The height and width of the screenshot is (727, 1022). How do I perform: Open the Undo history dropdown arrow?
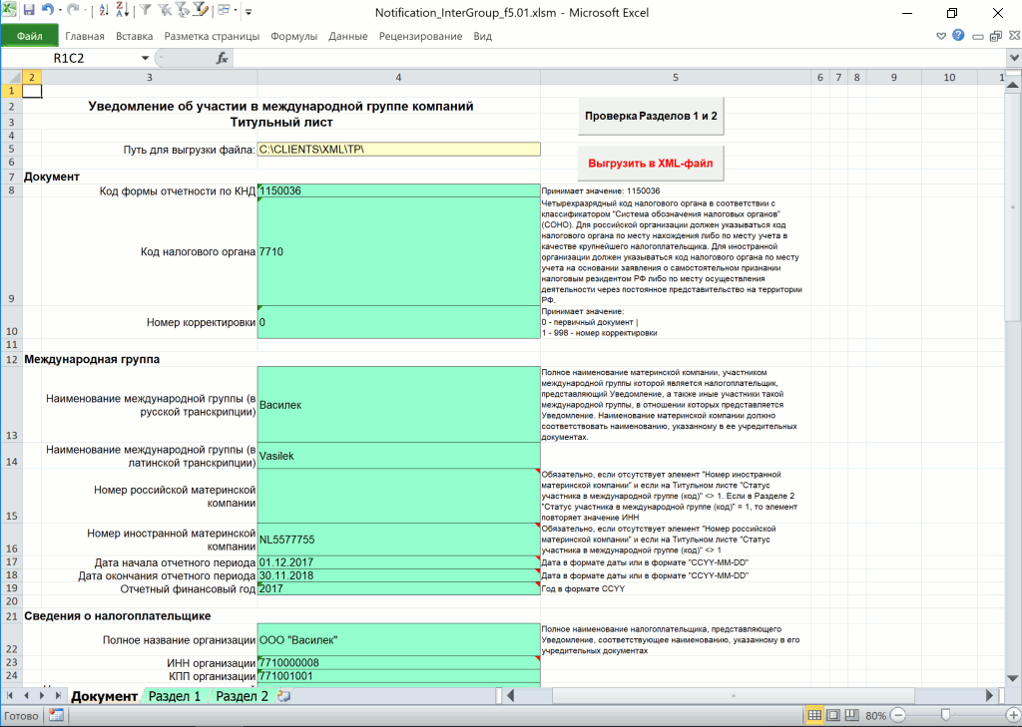click(60, 11)
